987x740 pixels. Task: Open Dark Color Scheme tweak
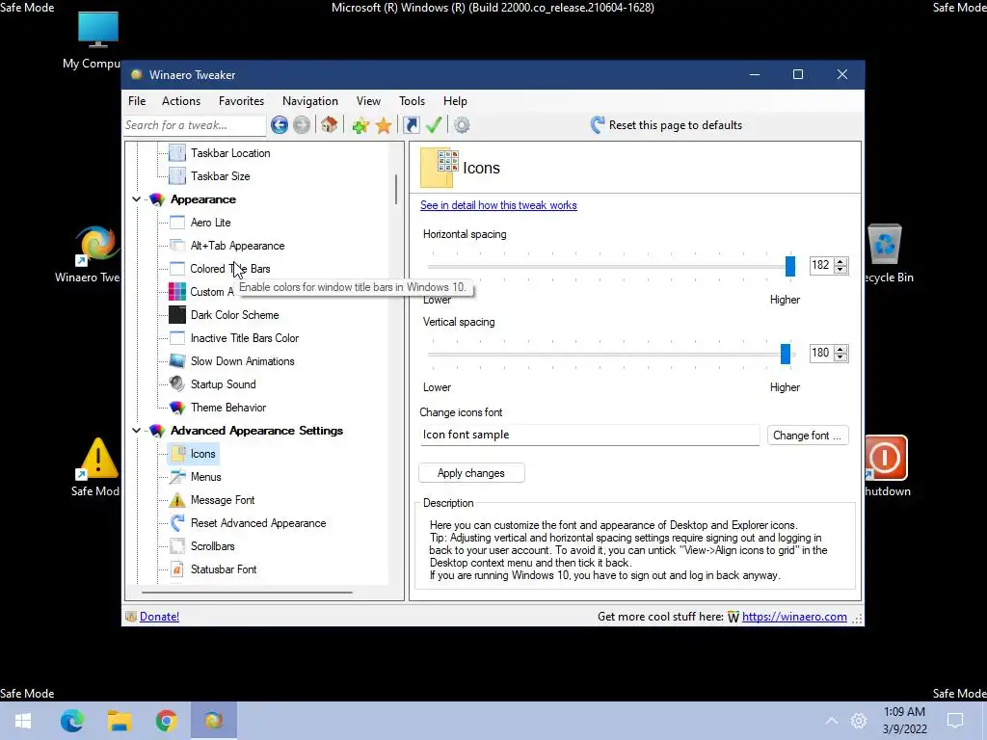(x=234, y=315)
